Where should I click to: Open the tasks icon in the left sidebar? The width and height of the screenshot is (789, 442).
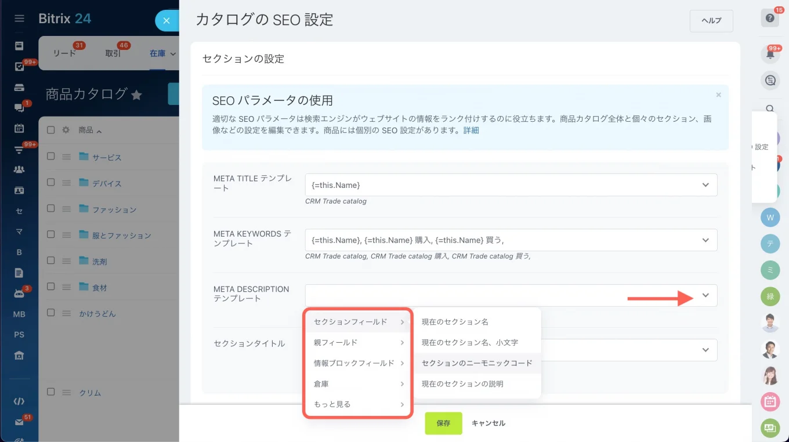coord(19,67)
